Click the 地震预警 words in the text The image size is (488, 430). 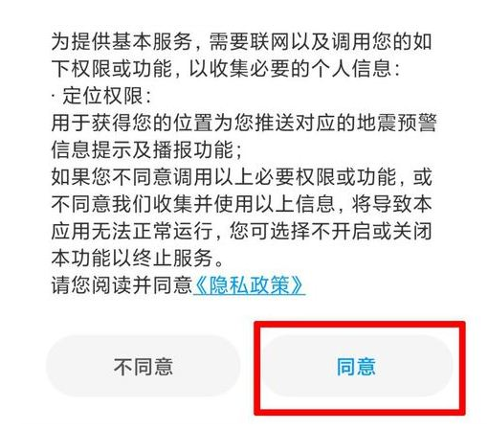396,123
